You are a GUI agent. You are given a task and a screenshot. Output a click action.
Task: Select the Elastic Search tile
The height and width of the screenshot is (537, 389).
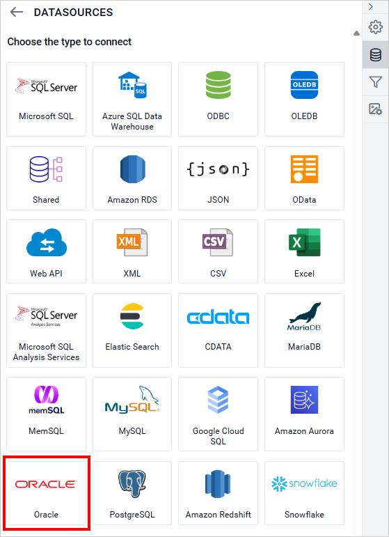(132, 330)
